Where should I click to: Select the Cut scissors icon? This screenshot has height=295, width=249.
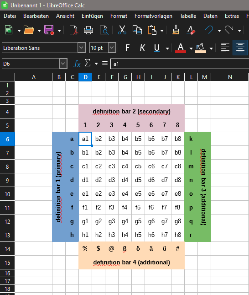pyautogui.click(x=122, y=30)
